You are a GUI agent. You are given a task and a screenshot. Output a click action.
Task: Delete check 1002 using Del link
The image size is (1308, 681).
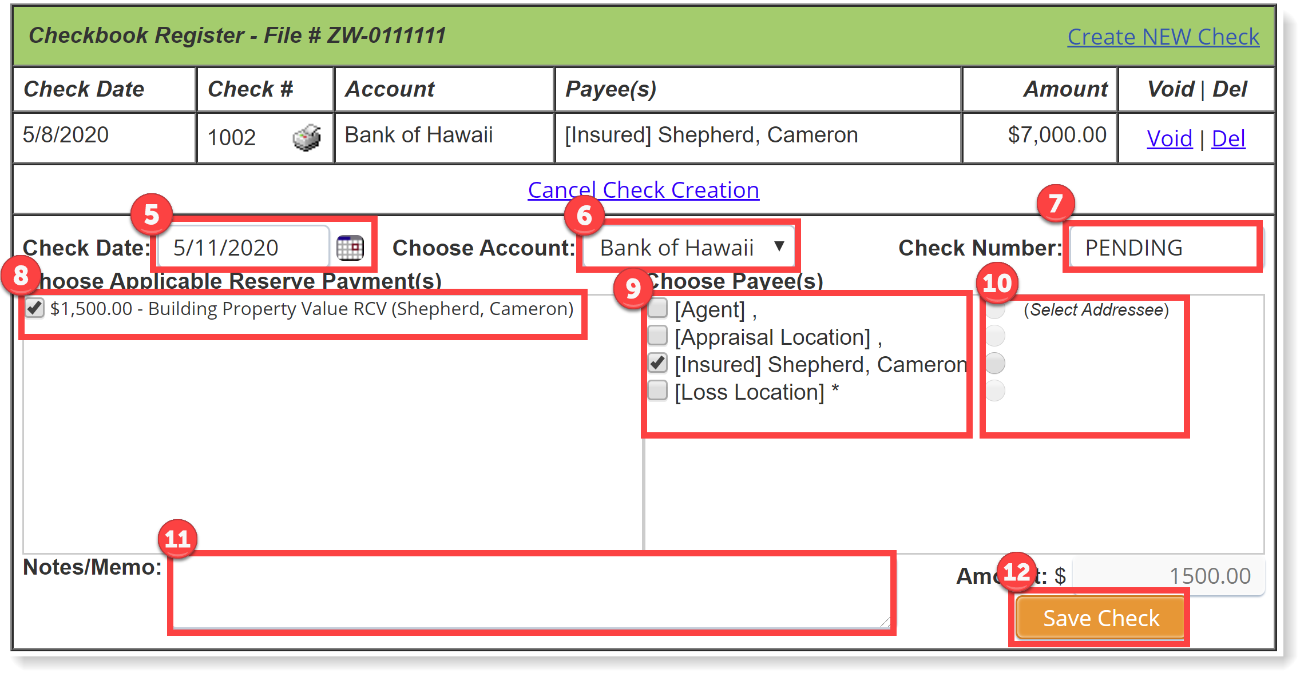[x=1228, y=139]
